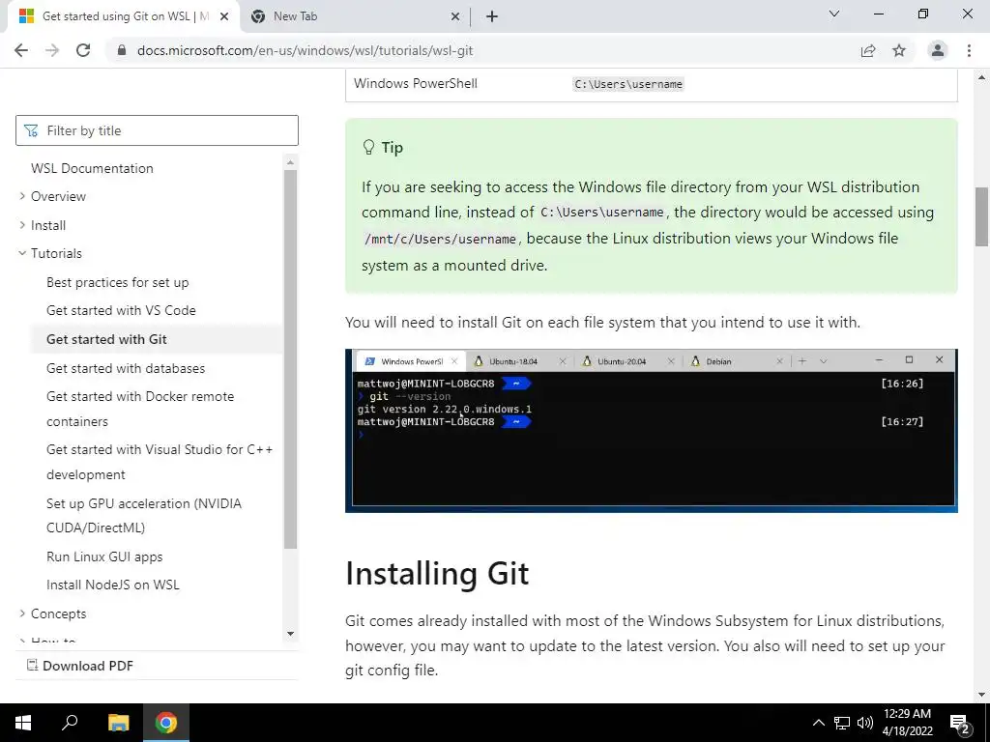Open Get started with Visual Studio for C++

tap(160, 462)
